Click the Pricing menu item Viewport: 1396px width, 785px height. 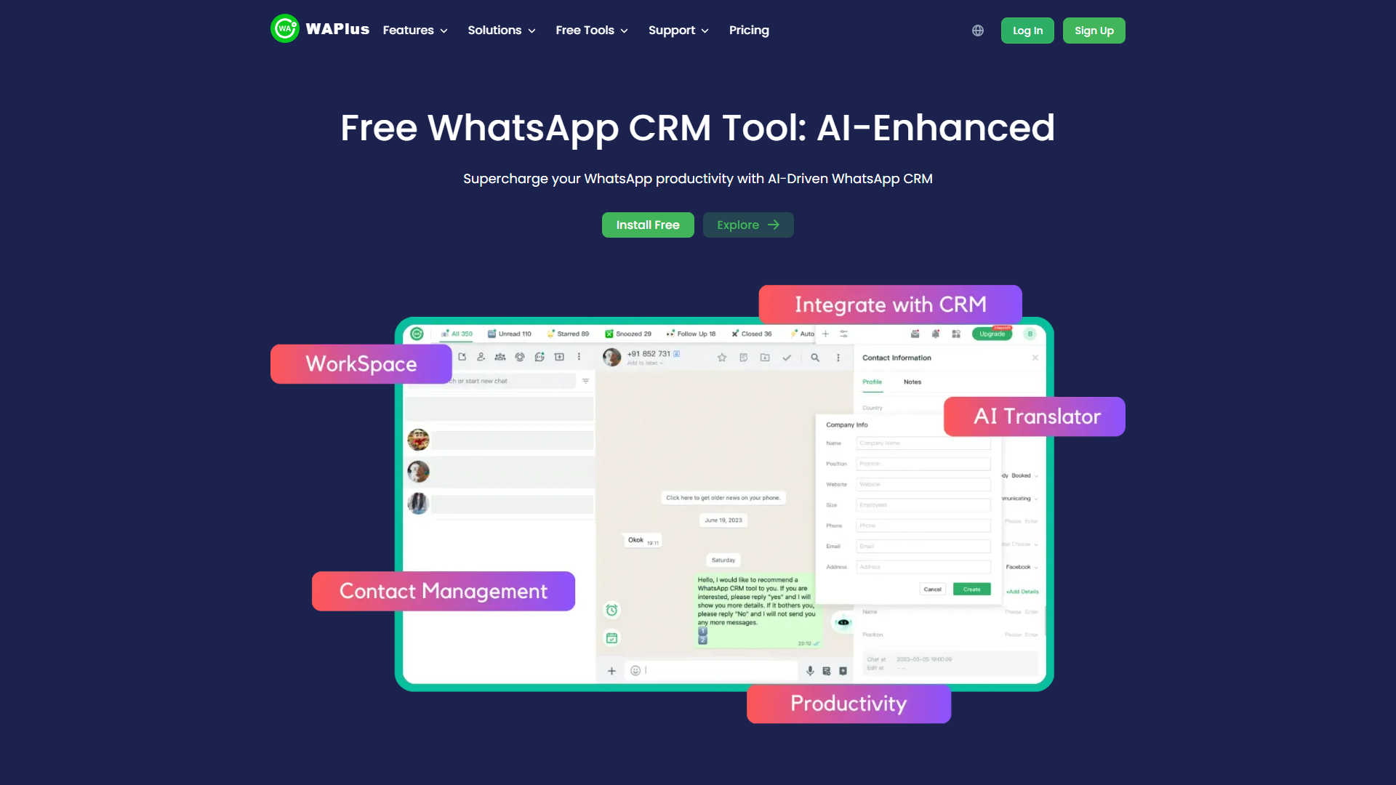(748, 29)
